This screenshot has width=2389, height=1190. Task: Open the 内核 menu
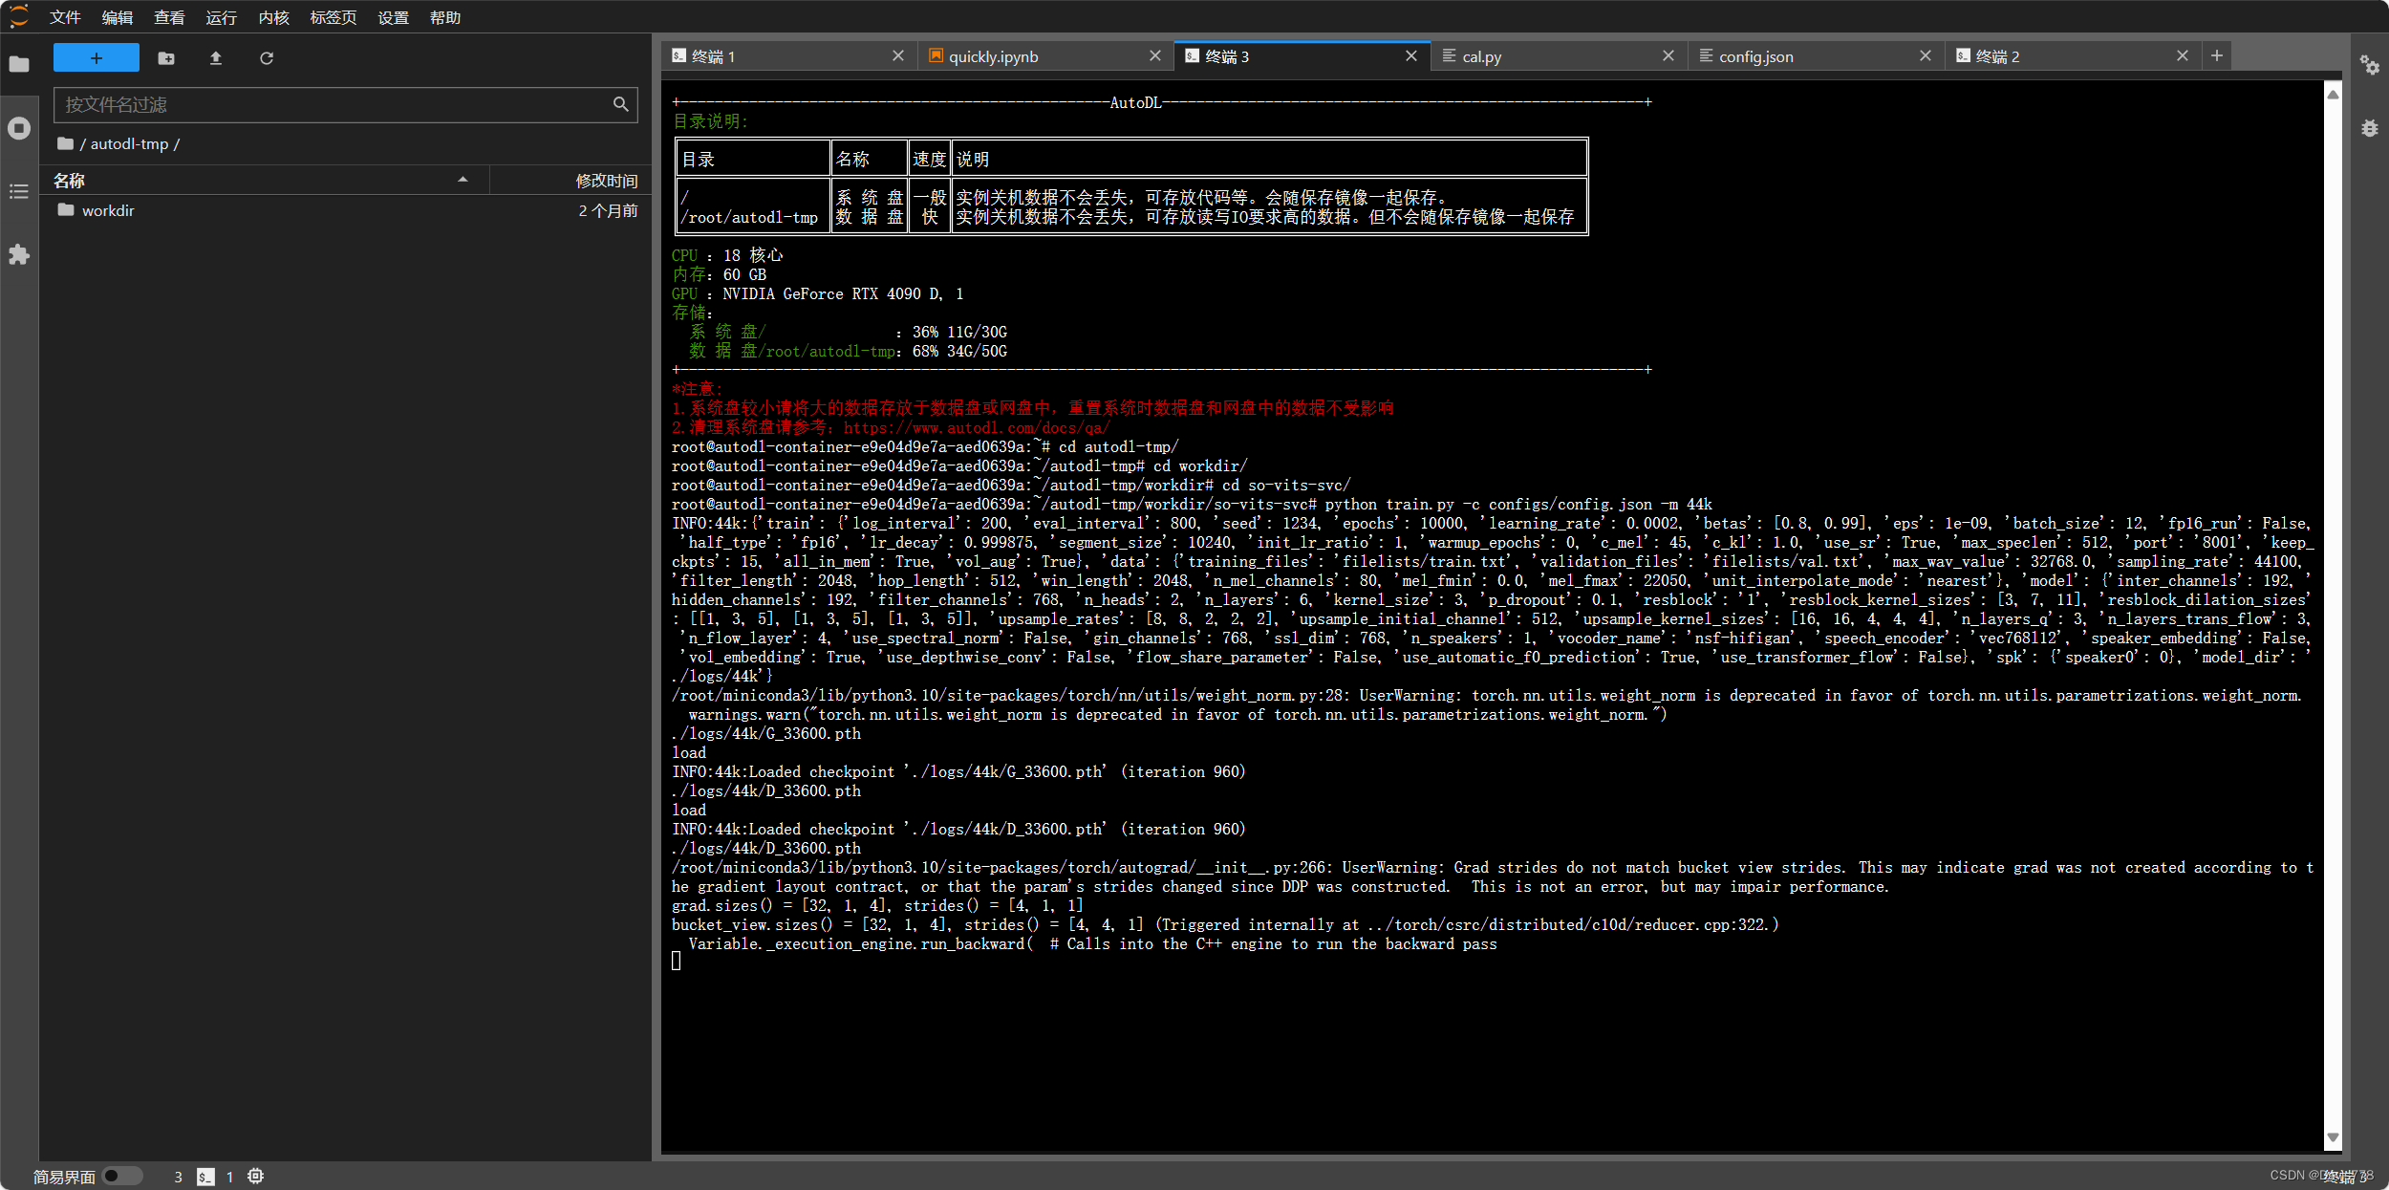273,17
